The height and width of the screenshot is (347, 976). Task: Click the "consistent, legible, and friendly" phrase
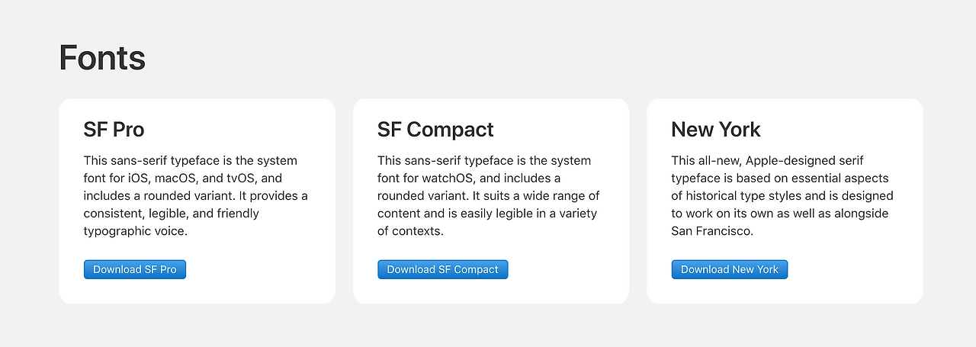[x=172, y=214]
